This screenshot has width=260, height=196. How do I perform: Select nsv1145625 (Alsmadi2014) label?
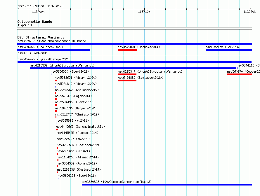[77, 133]
